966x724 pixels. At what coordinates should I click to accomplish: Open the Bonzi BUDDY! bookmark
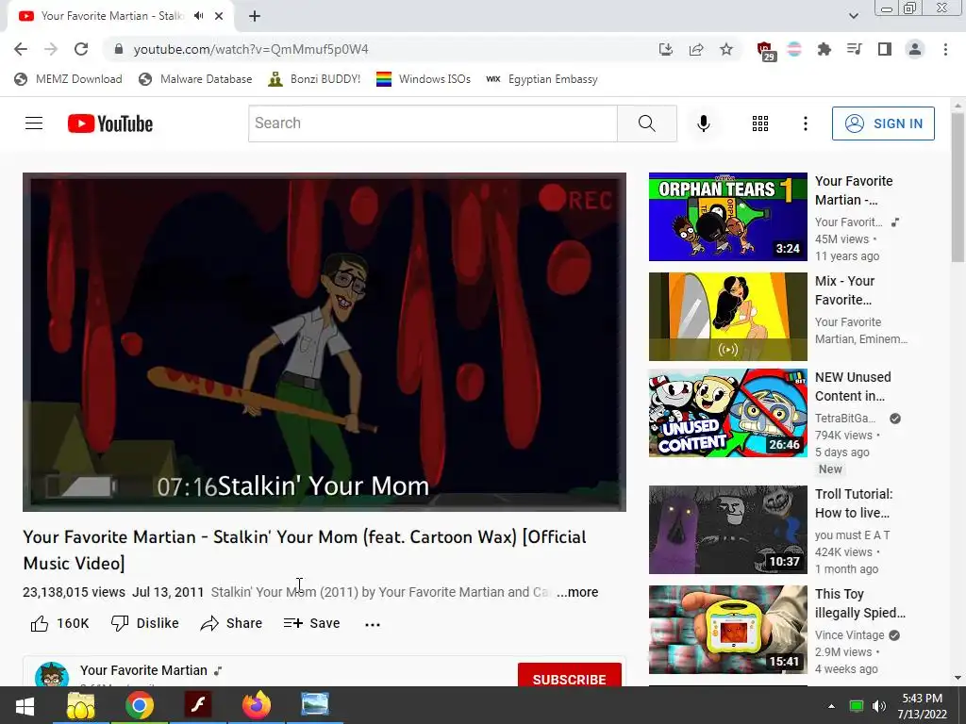(x=314, y=79)
